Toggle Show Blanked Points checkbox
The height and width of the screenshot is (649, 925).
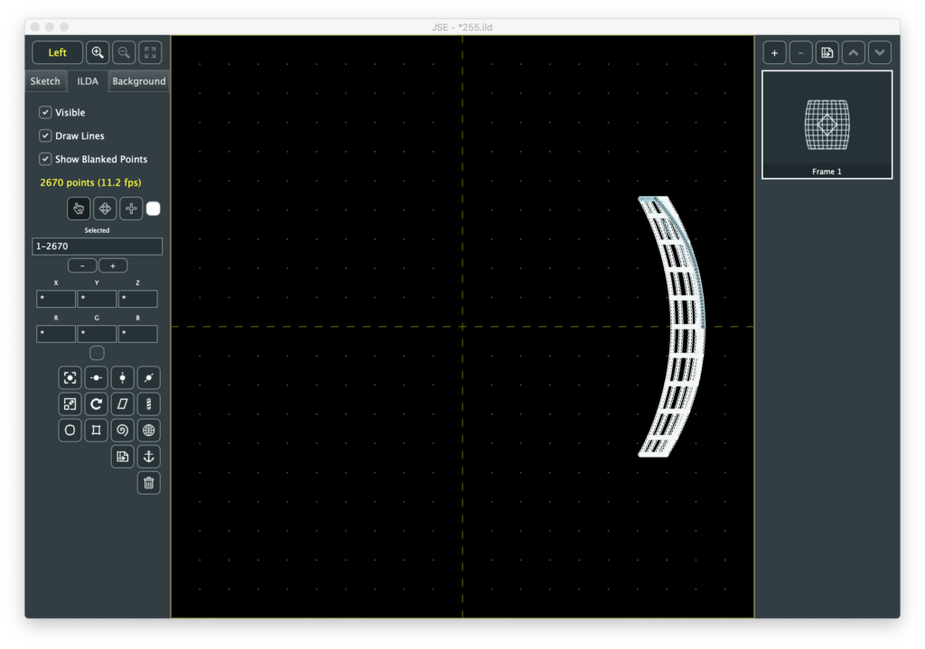[x=45, y=159]
